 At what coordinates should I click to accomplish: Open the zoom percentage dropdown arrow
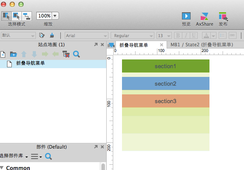pos(55,16)
